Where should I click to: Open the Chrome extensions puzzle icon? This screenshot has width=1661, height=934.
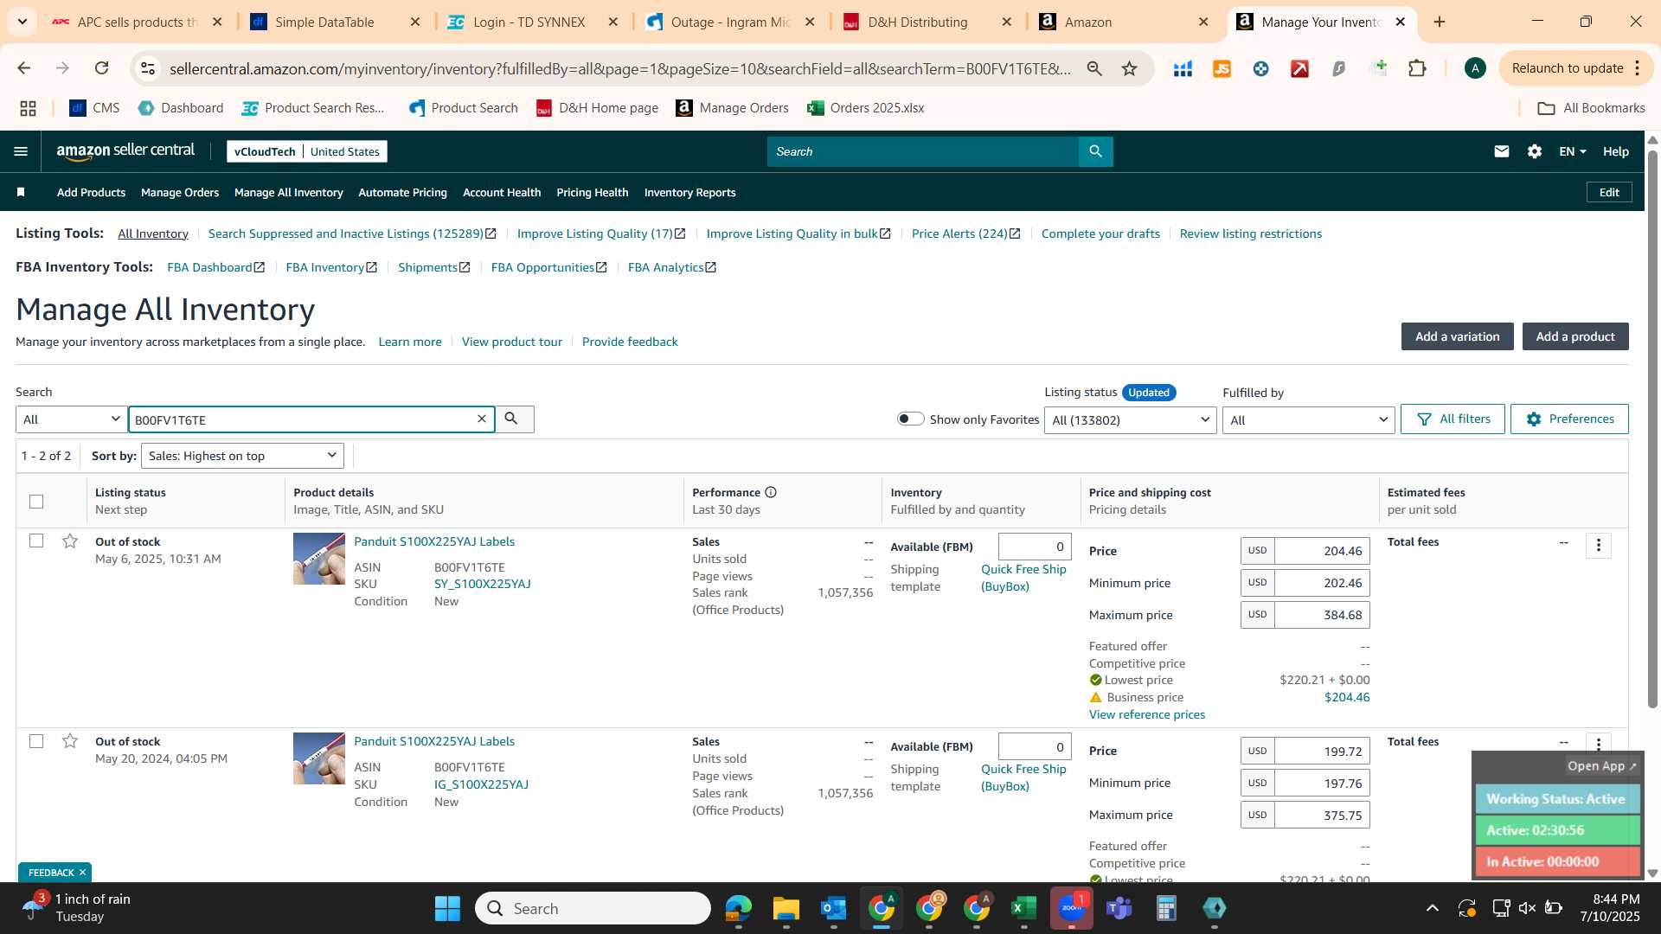click(1417, 68)
